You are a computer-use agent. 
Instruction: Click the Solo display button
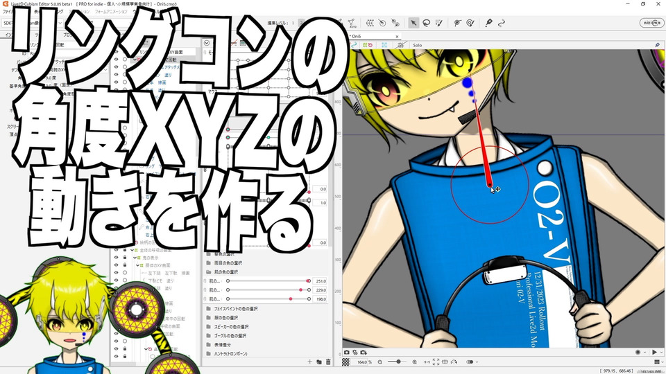[x=417, y=45]
